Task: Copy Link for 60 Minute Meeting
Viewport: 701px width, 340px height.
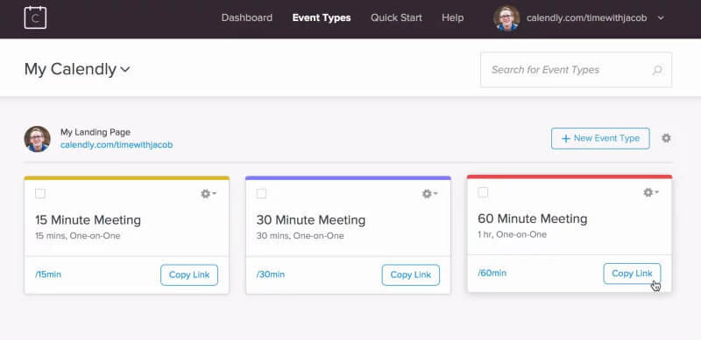Action: click(x=632, y=274)
